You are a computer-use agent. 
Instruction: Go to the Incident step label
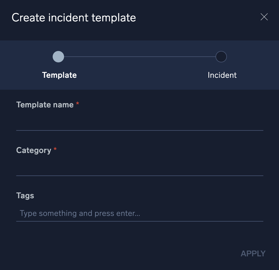[x=222, y=75]
